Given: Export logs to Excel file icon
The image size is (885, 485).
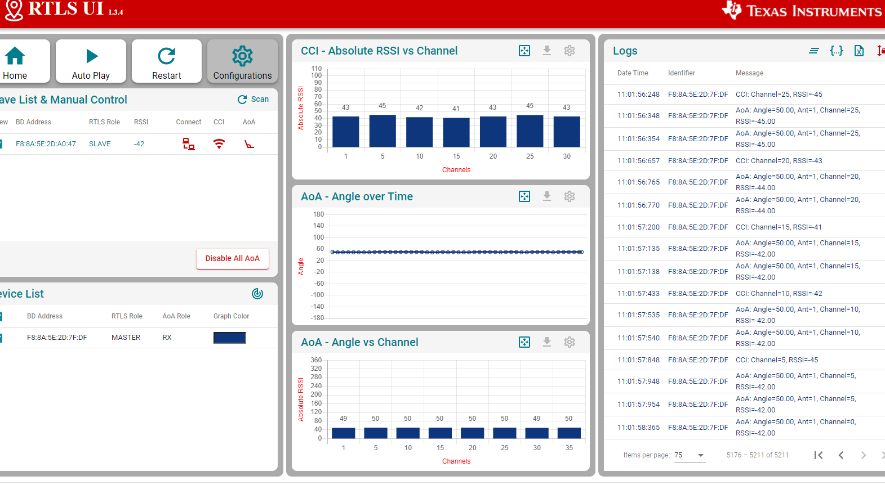Looking at the screenshot, I should point(859,51).
